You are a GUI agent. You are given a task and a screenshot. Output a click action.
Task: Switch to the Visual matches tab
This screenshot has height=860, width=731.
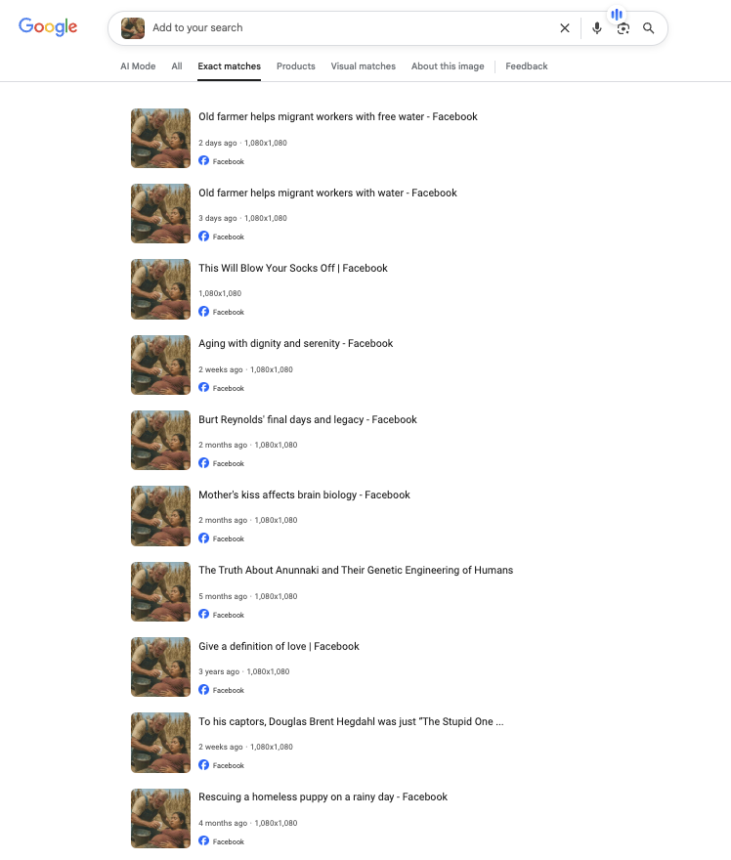[363, 65]
